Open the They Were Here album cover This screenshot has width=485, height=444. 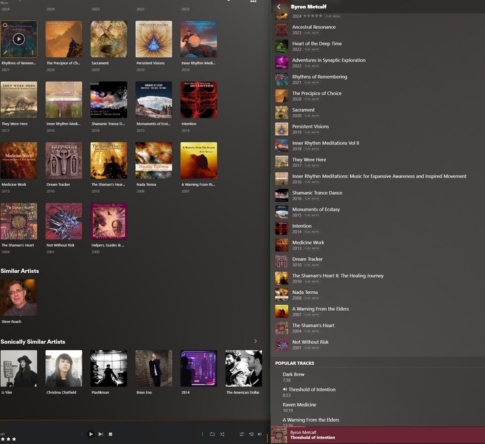pyautogui.click(x=19, y=100)
